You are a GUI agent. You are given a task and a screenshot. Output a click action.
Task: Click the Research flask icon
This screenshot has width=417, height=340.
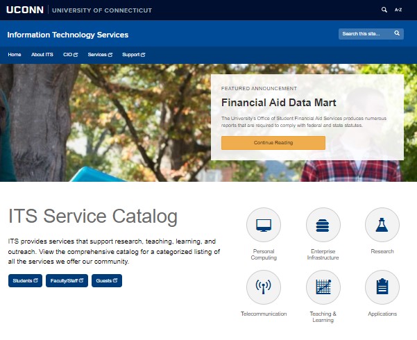382,225
